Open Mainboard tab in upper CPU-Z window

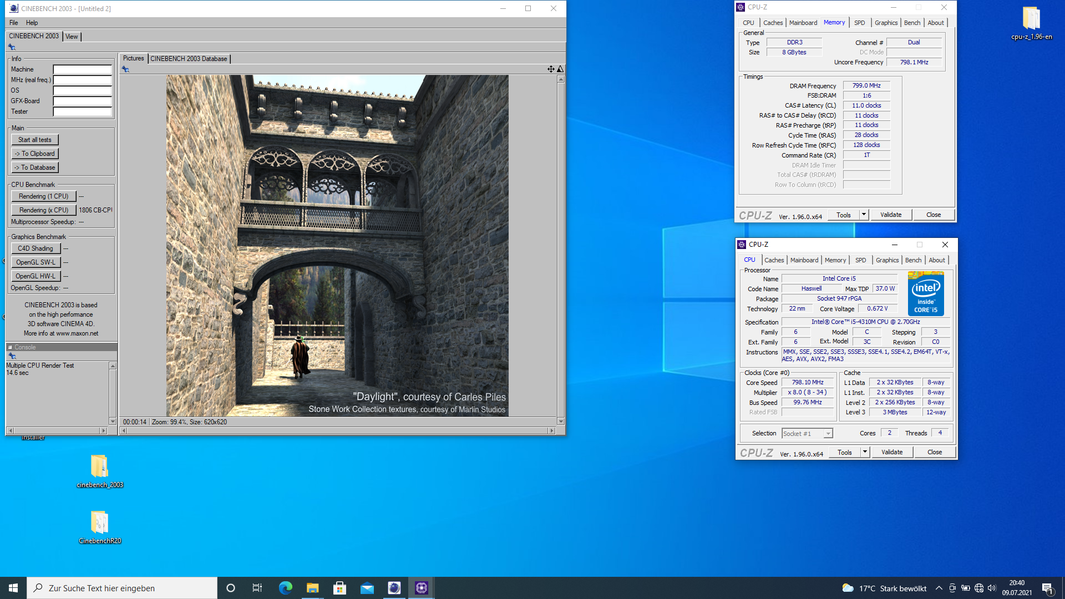803,23
